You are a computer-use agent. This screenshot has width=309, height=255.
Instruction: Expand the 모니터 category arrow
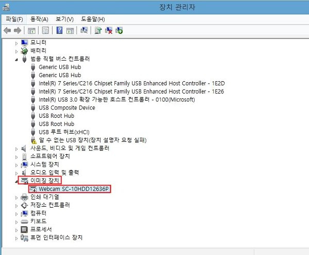point(16,43)
